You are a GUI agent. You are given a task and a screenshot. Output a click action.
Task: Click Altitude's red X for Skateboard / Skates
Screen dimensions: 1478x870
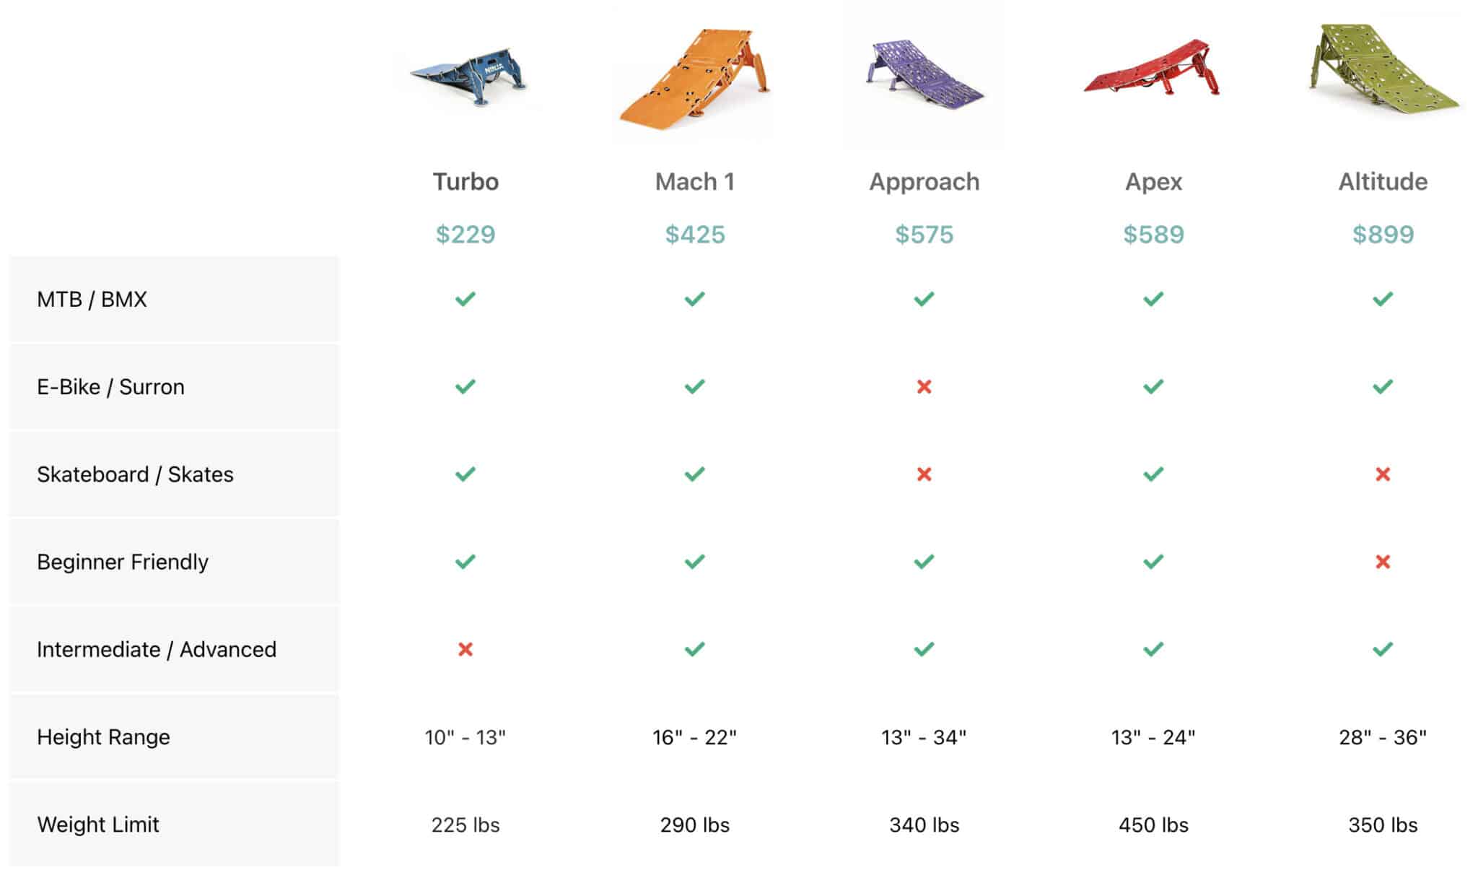pyautogui.click(x=1383, y=474)
